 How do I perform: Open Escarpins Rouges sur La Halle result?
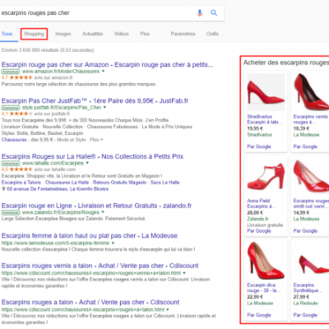(92, 156)
